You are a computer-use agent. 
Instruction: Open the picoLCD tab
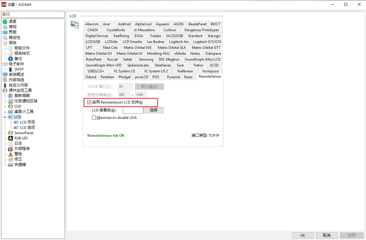[142, 77]
